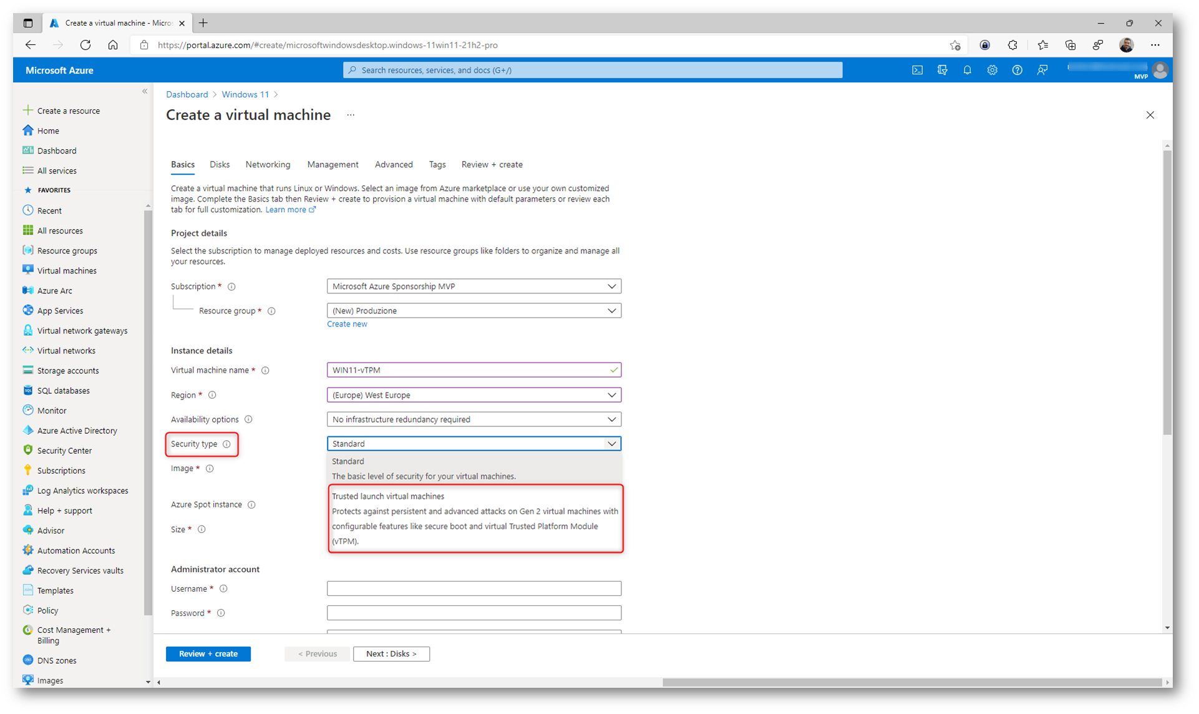Open a new browser tab

point(203,23)
